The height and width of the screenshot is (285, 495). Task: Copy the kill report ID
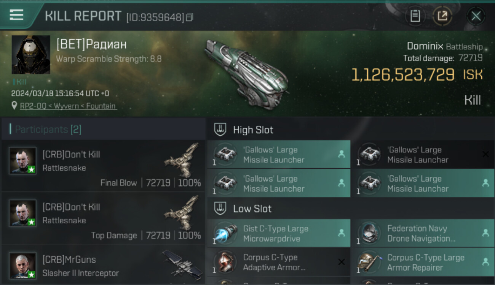[x=190, y=17]
